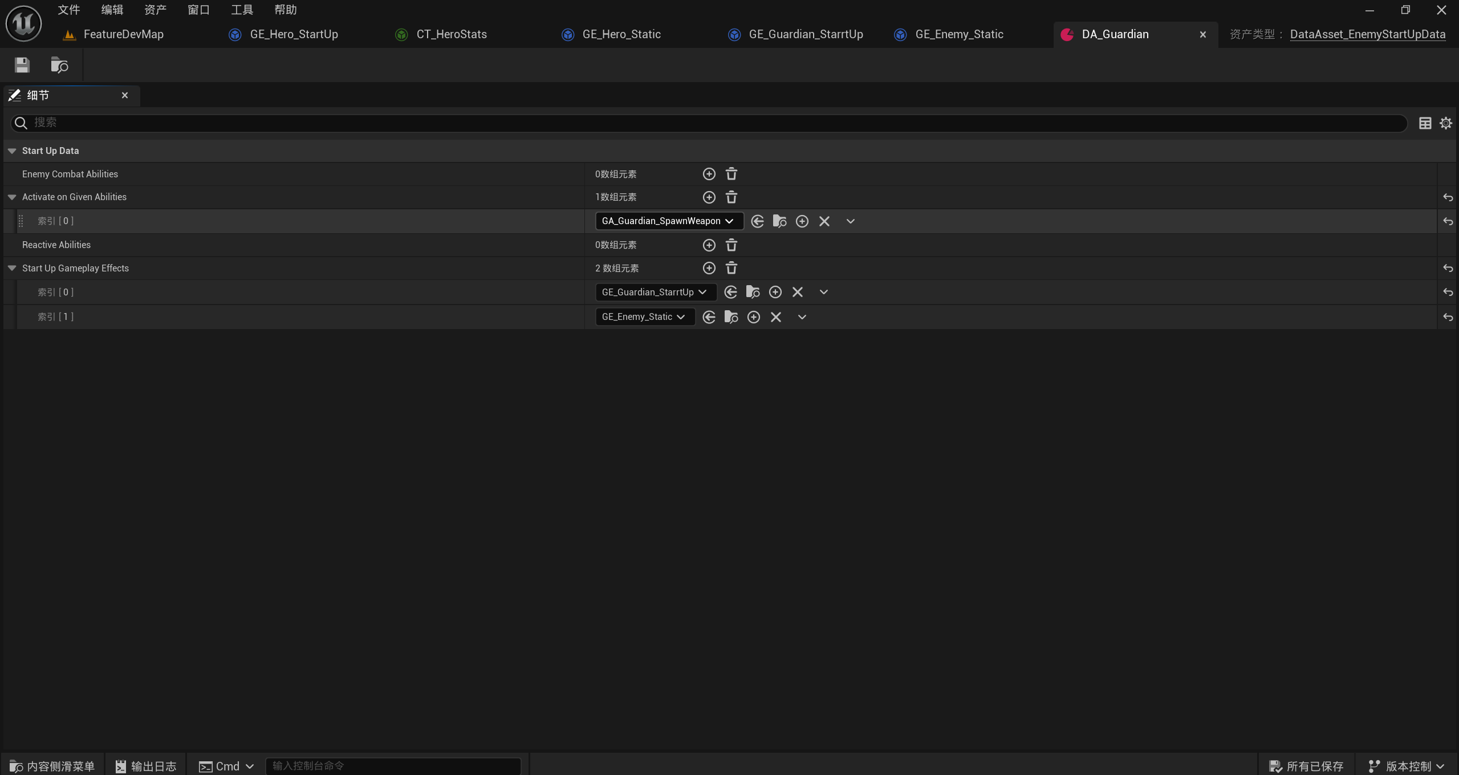This screenshot has height=775, width=1459.
Task: Open GE_Guardian_StarrtUp class dropdown
Action: pyautogui.click(x=656, y=293)
